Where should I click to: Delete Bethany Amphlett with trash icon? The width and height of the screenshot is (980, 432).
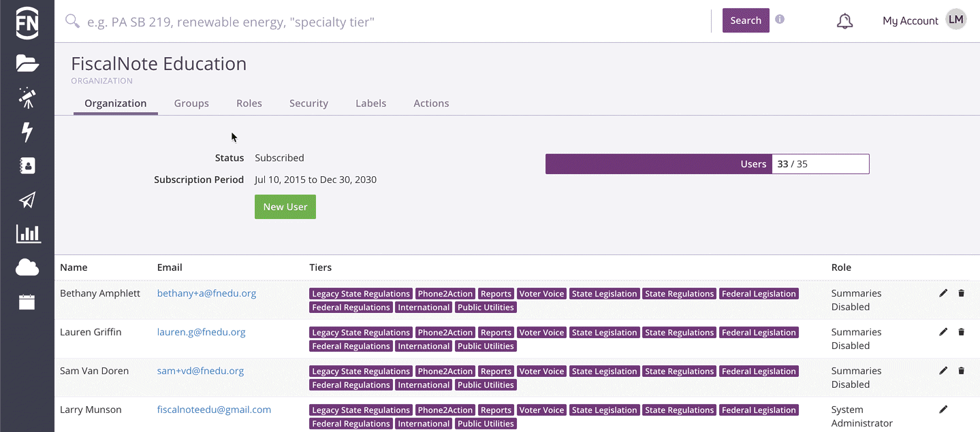coord(962,293)
